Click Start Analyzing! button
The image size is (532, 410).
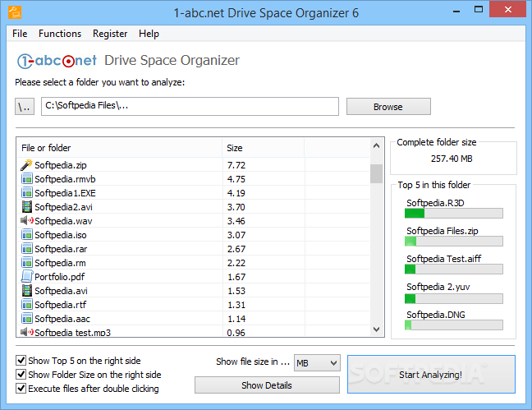431,375
